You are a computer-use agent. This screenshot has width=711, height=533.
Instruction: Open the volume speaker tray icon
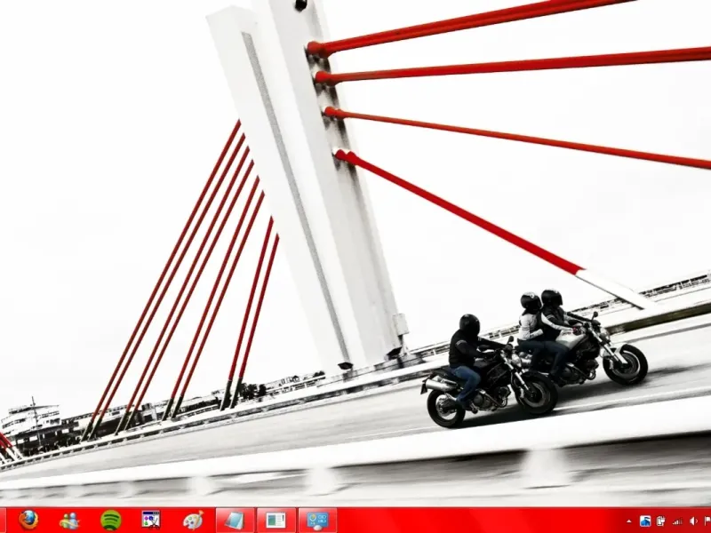pyautogui.click(x=693, y=521)
